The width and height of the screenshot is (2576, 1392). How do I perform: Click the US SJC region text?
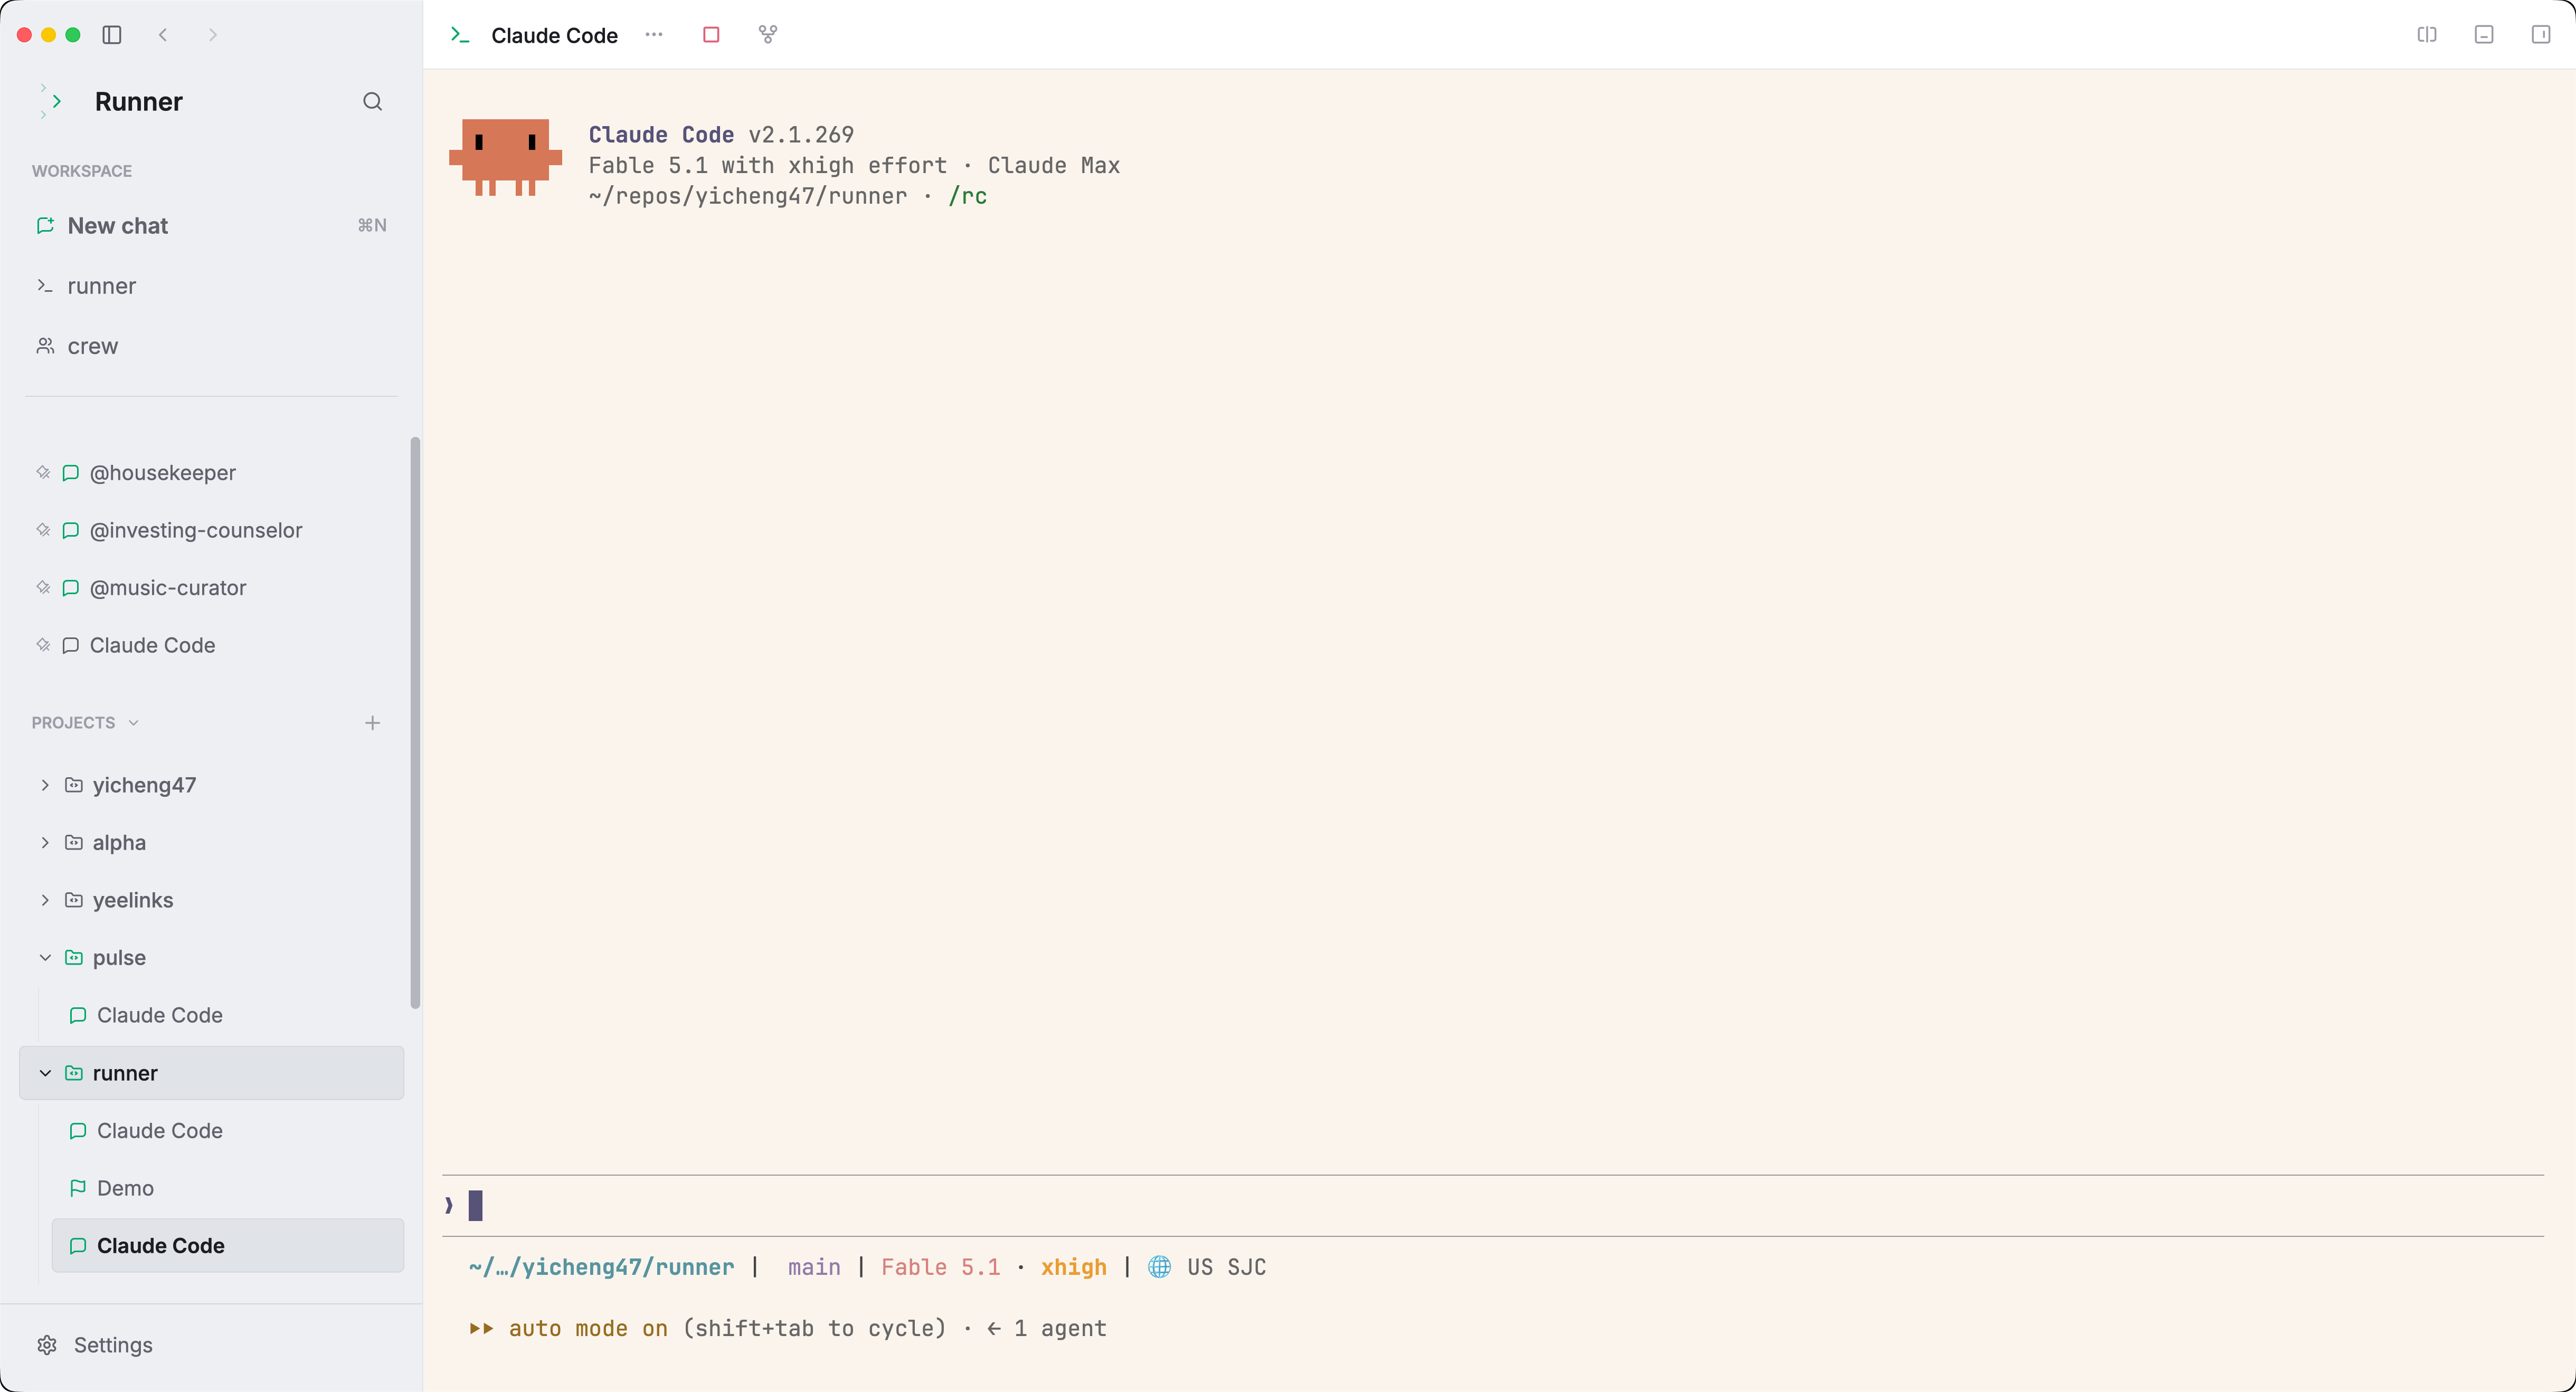pyautogui.click(x=1226, y=1268)
